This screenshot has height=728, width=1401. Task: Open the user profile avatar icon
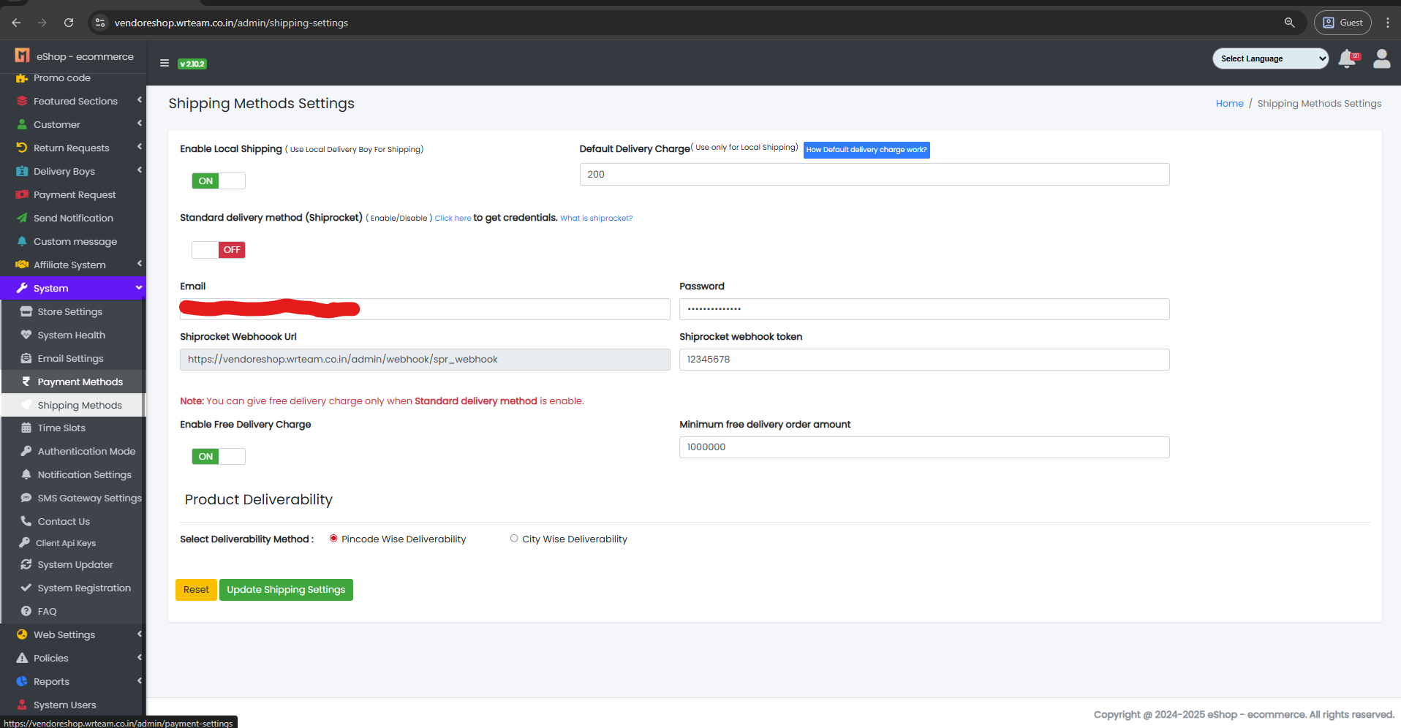pyautogui.click(x=1381, y=58)
